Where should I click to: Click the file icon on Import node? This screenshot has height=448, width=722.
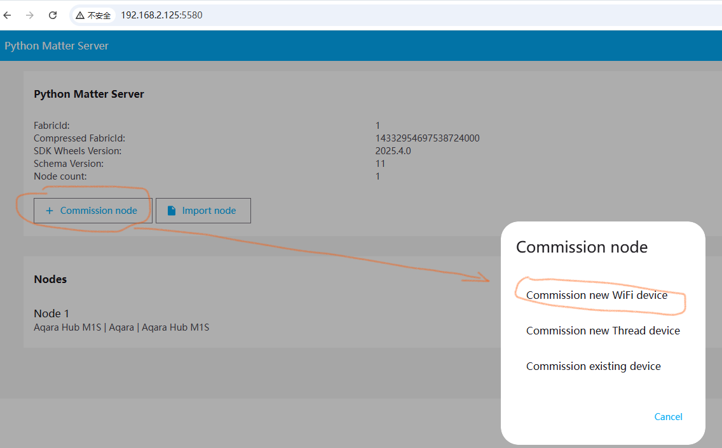click(x=172, y=211)
